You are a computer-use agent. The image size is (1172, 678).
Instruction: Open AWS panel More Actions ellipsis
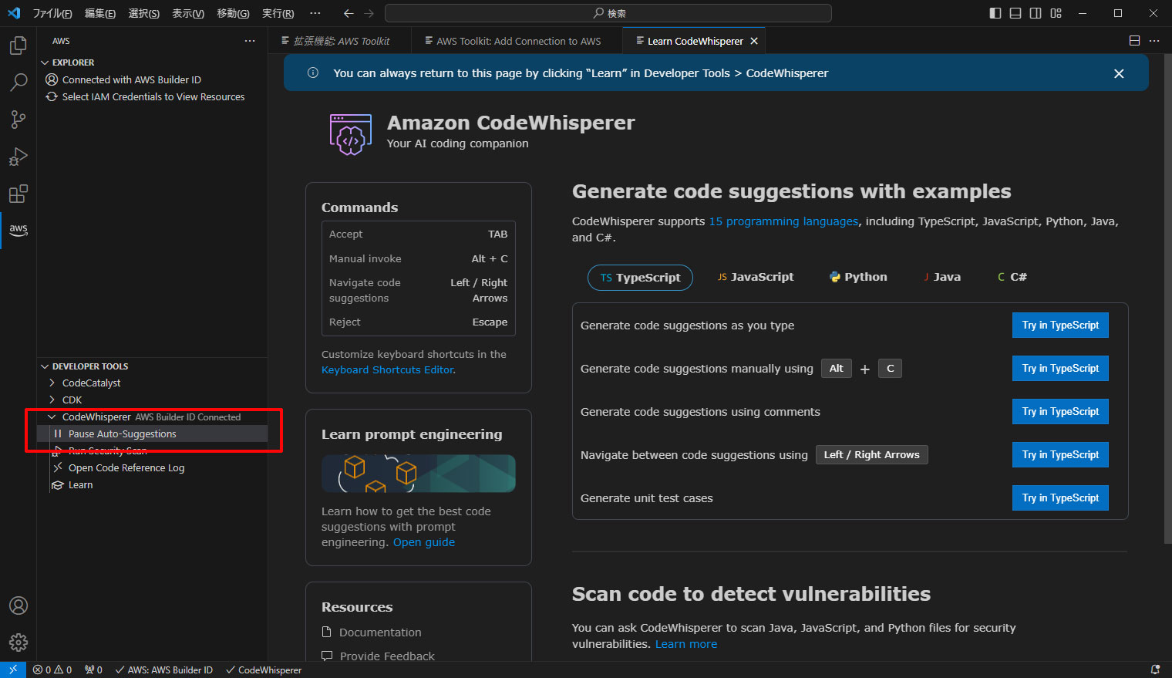(250, 41)
